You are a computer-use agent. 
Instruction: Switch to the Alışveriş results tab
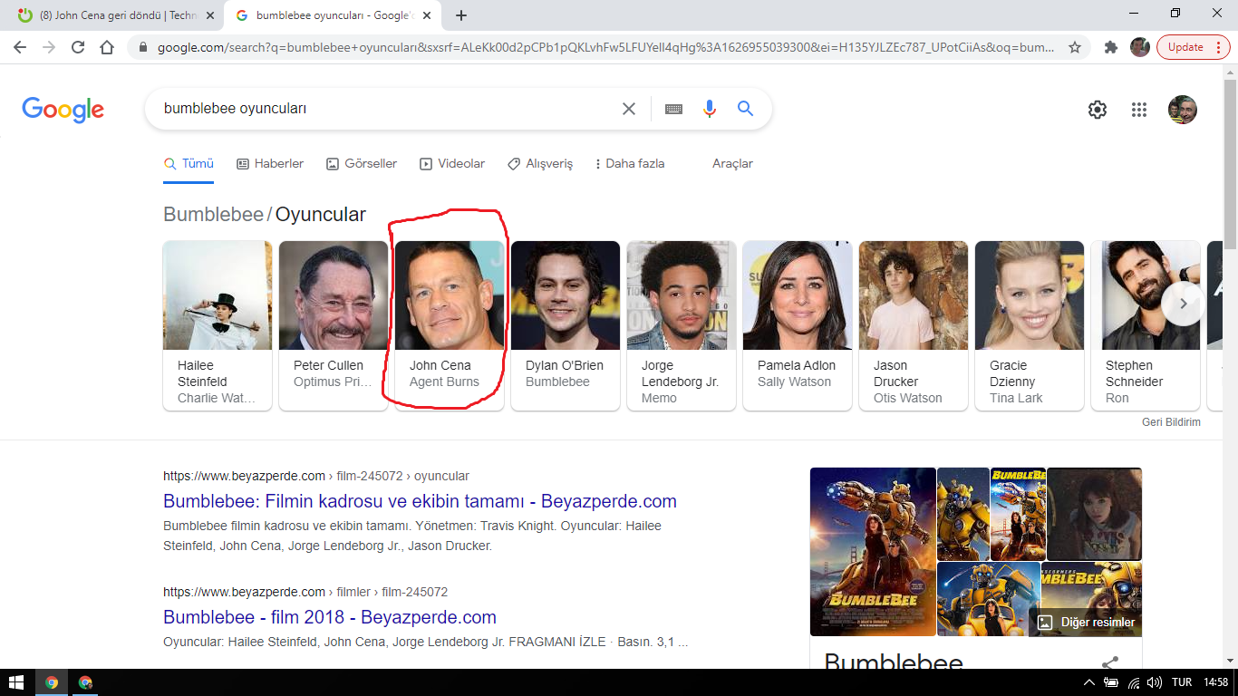pos(540,164)
